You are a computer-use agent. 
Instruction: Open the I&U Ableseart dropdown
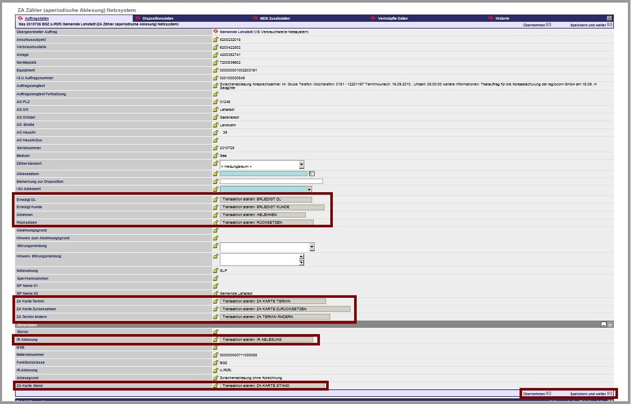[309, 190]
